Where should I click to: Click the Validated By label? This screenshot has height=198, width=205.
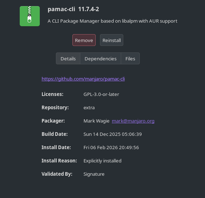57,174
